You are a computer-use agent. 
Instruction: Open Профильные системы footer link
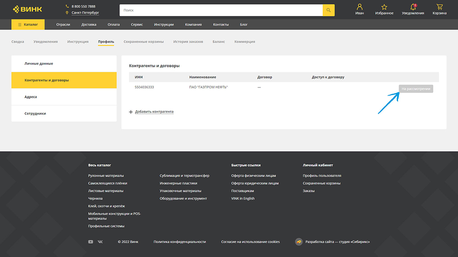tap(106, 226)
